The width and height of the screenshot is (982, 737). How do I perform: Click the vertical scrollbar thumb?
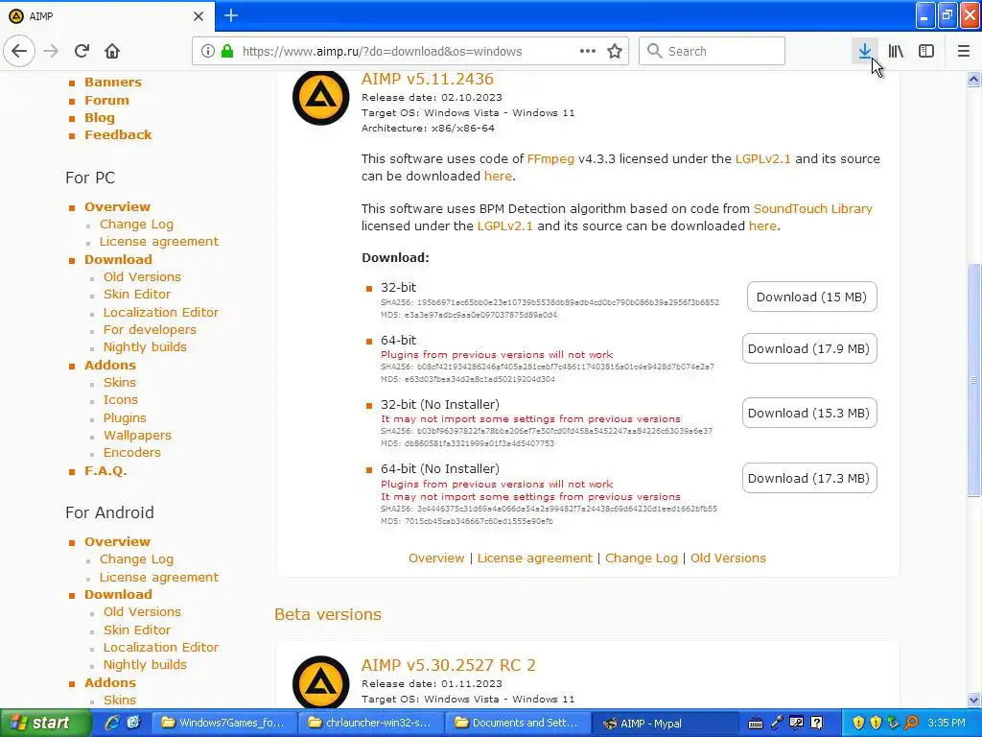click(973, 379)
